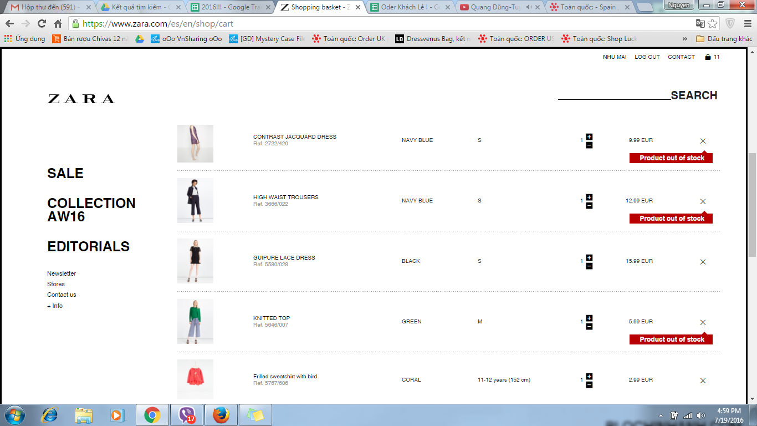Bookmark this page with the star icon
Image resolution: width=757 pixels, height=426 pixels.
713,24
